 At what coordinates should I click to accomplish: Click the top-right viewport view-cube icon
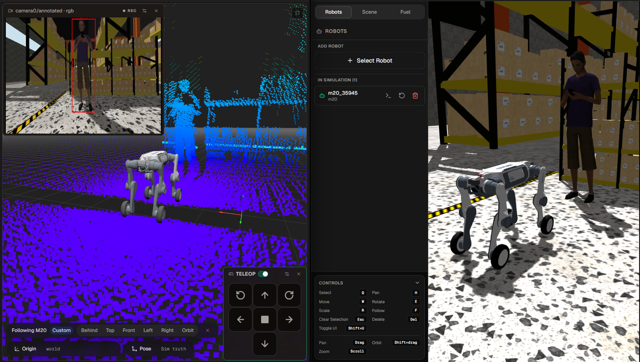pos(297,12)
